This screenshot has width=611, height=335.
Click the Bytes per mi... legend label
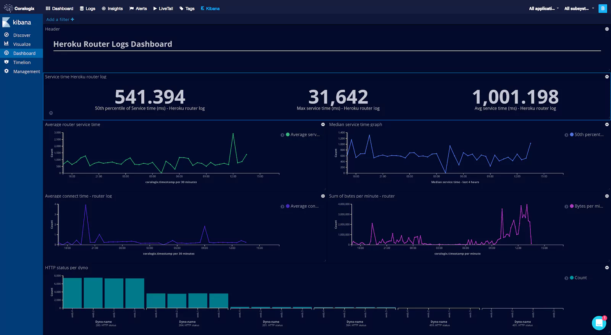click(589, 206)
